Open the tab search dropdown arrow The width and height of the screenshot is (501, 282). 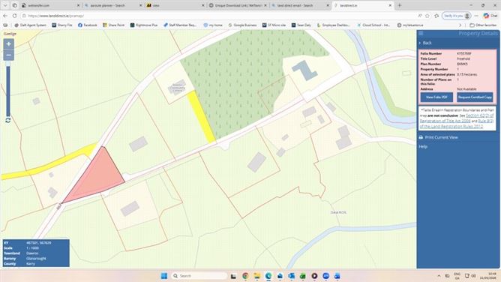tap(5, 5)
